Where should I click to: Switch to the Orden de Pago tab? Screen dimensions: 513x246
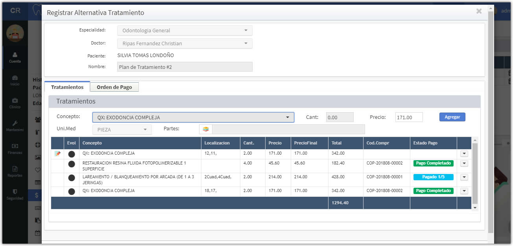pyautogui.click(x=114, y=87)
